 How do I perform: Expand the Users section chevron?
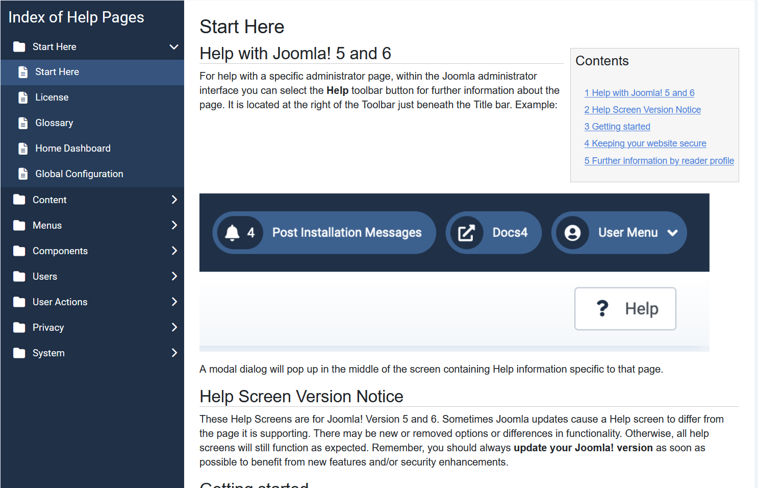tap(174, 276)
